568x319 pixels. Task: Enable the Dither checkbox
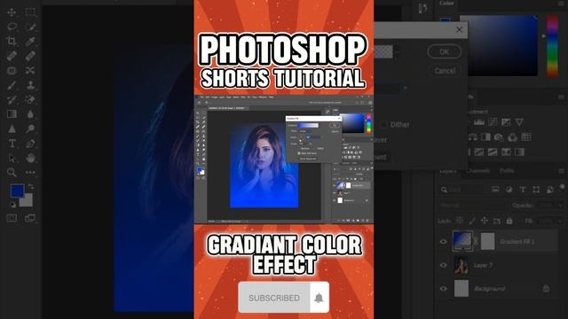383,124
